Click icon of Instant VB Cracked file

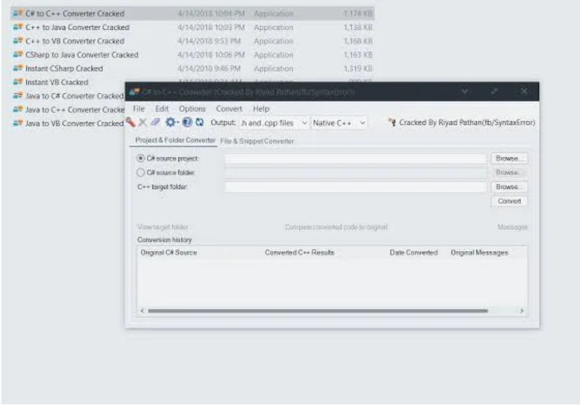18,82
